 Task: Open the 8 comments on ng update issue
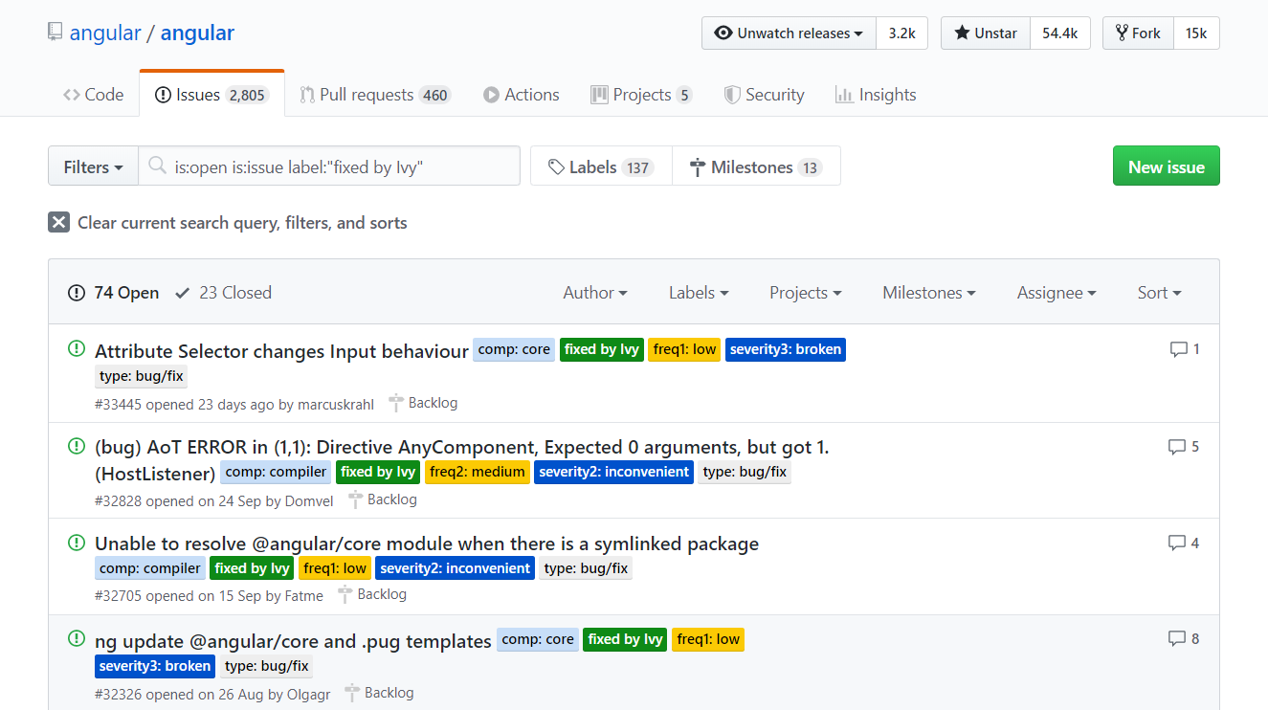(x=1184, y=638)
